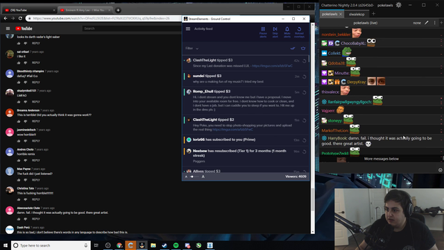Jump to More messages below in chat
This screenshot has height=250, width=444.
tap(381, 159)
